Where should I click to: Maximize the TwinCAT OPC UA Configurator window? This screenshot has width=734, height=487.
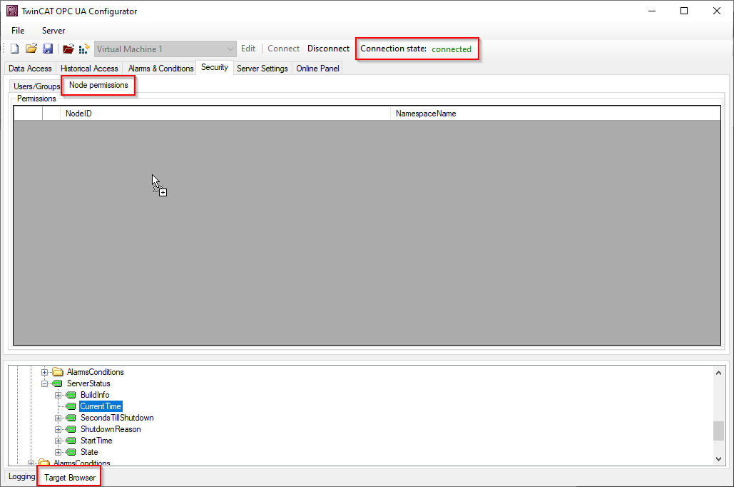pyautogui.click(x=684, y=11)
